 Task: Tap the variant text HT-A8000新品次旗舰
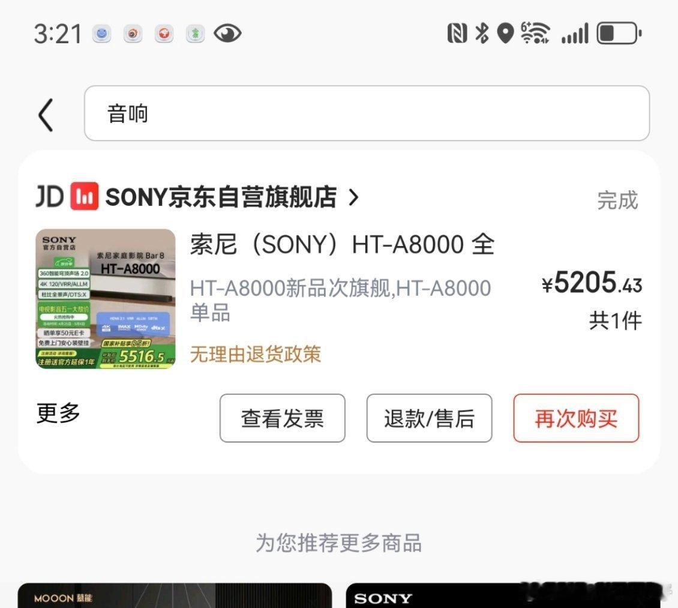[x=340, y=299]
